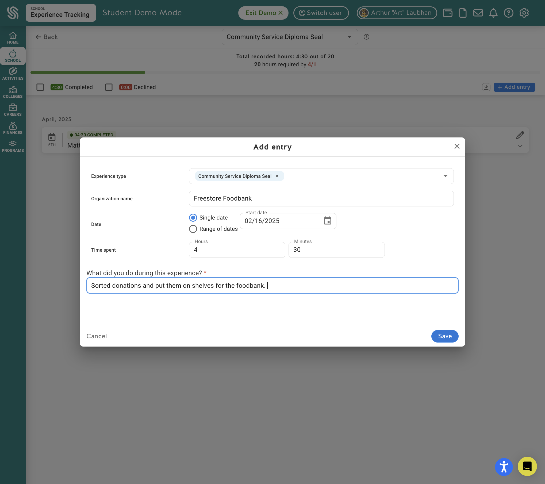Viewport: 545px width, 484px height.
Task: Open the wallet icon in top bar
Action: click(x=447, y=13)
